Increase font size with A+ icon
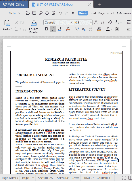 (x=96, y=22)
